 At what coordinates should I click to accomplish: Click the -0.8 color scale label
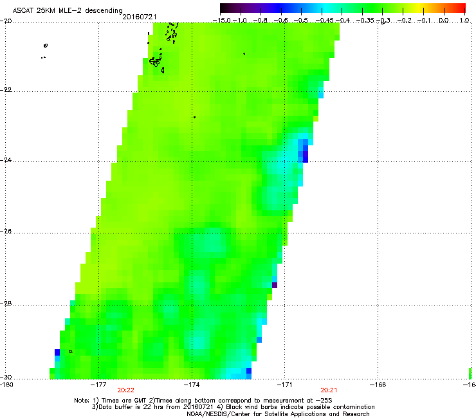point(261,21)
